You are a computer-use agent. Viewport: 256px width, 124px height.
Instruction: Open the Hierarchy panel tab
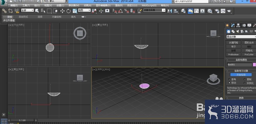pyautogui.click(x=239, y=25)
